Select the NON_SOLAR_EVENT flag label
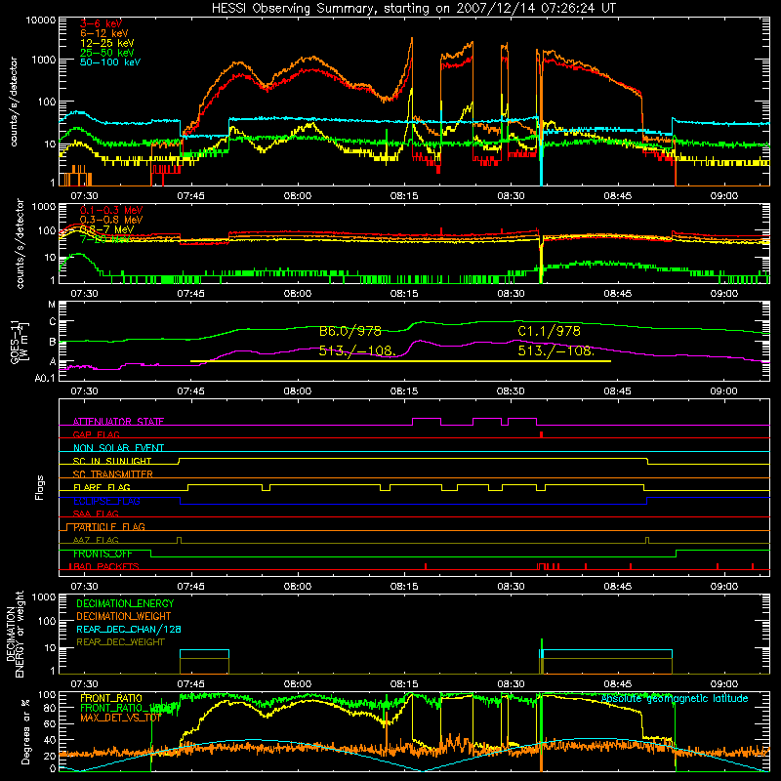781x781 pixels. 118,448
